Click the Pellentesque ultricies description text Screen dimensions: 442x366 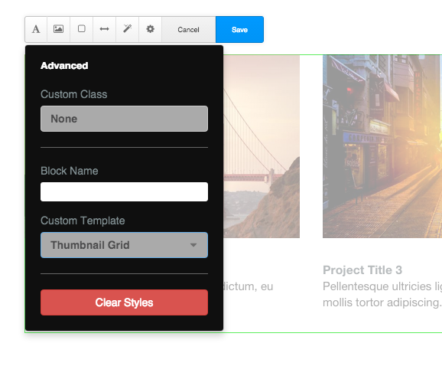[x=382, y=294]
